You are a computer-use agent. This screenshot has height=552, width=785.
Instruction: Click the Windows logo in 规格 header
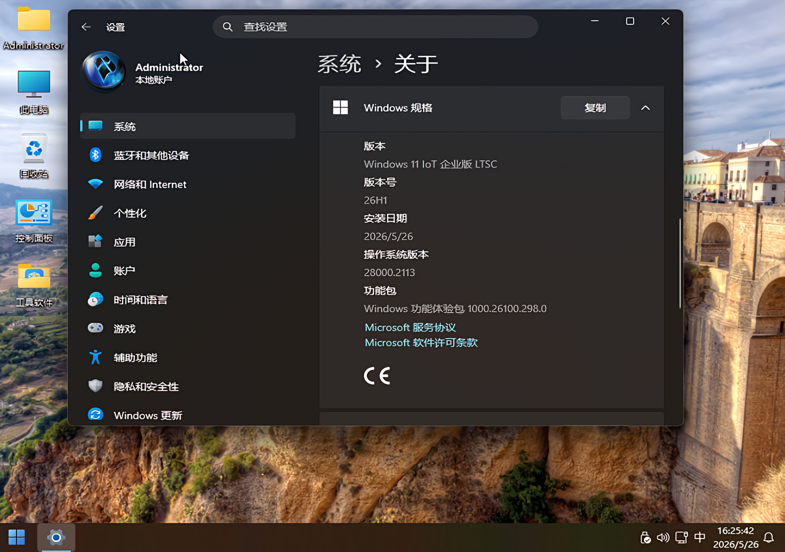[x=341, y=108]
